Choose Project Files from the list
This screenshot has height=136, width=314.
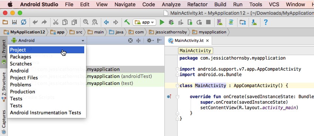47,78
